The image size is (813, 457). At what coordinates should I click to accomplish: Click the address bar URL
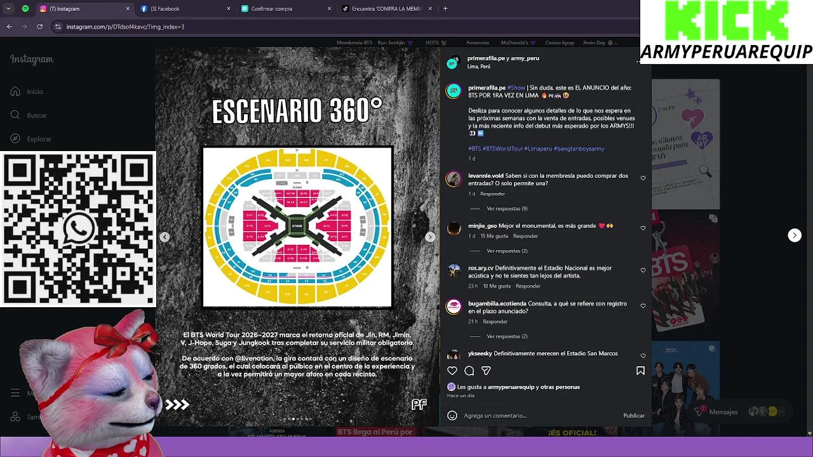(125, 27)
